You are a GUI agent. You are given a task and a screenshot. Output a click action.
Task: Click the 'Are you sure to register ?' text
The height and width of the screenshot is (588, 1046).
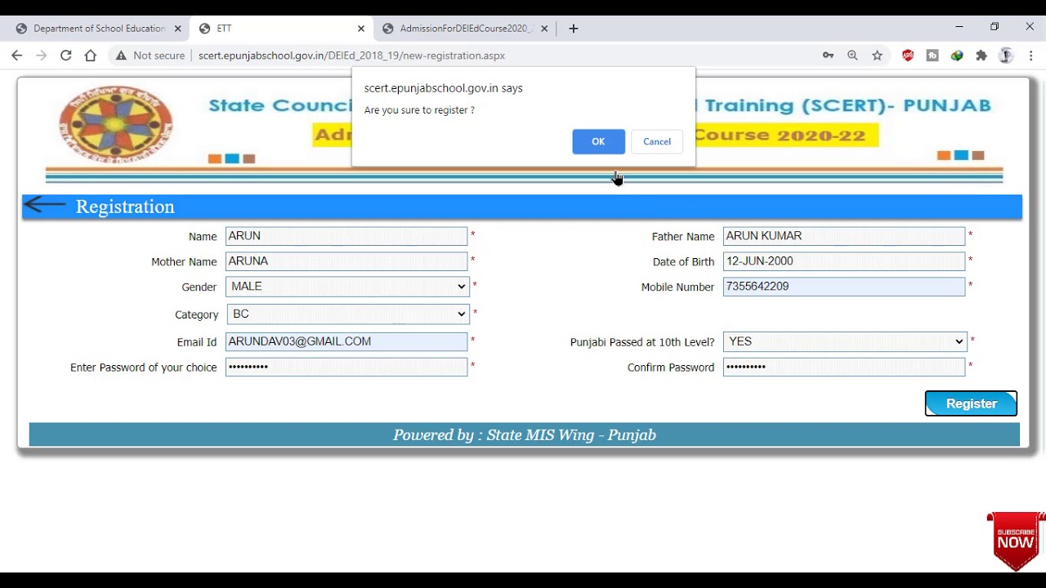[419, 110]
